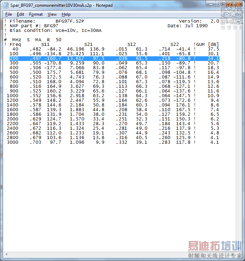Click the frequency 1600 row label
Screen dimensions: 245x261
[13, 110]
